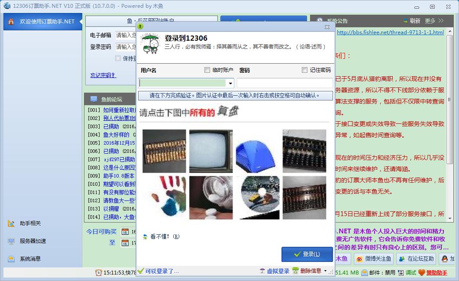Open forum post [012] 请教鱼大一些
This screenshot has height=281, width=459.
[120, 200]
